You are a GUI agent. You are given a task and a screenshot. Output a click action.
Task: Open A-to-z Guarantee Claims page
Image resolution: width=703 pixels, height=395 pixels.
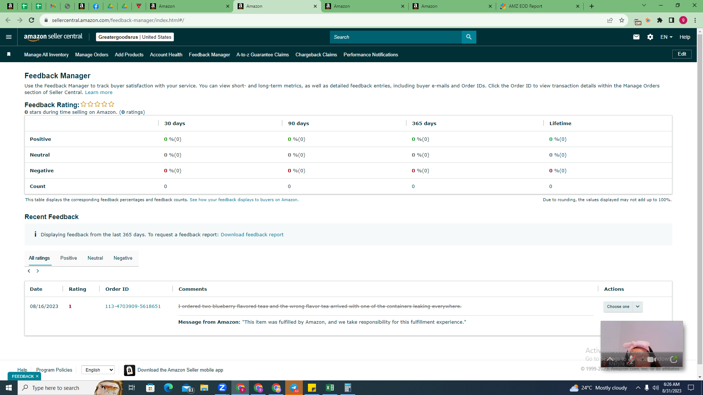pyautogui.click(x=263, y=54)
